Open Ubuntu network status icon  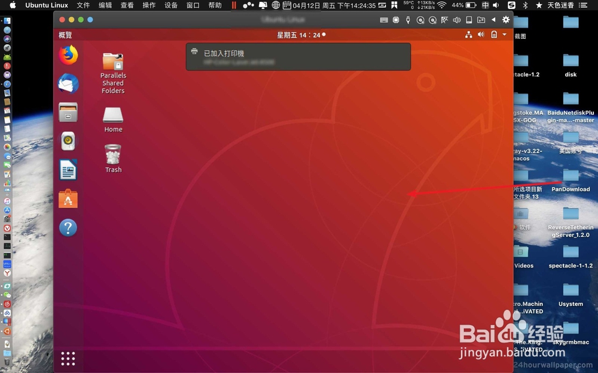[469, 35]
